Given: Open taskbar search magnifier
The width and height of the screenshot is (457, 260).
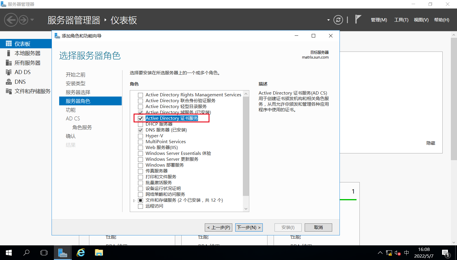Looking at the screenshot, I should click(26, 253).
